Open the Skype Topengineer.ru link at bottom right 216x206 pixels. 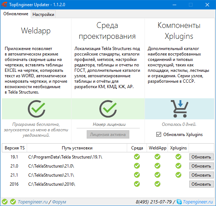pos(198,202)
